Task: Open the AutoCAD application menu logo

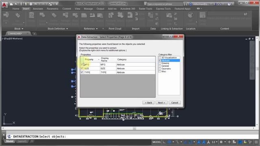Action: pos(4,4)
